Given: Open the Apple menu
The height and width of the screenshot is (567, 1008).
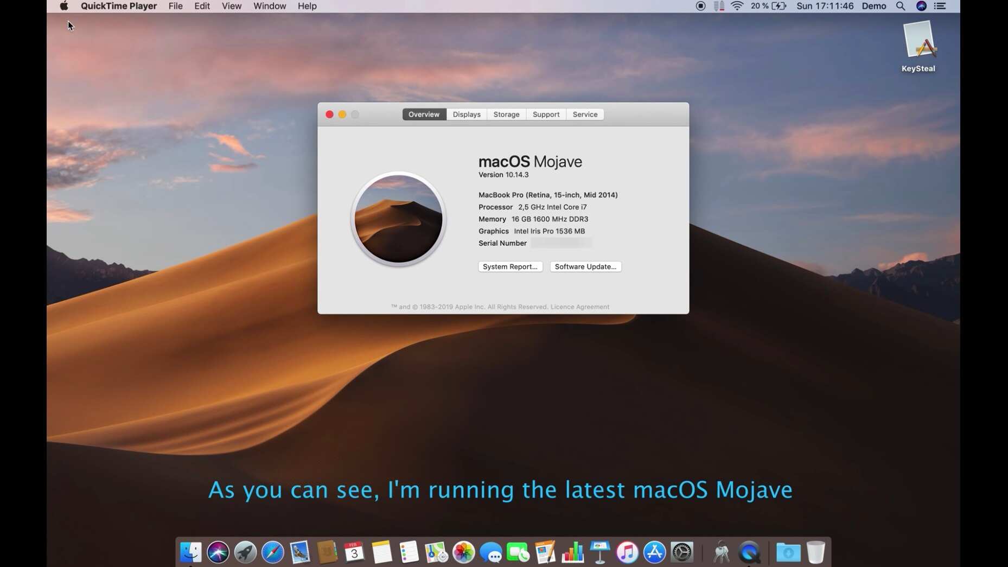Looking at the screenshot, I should point(63,6).
